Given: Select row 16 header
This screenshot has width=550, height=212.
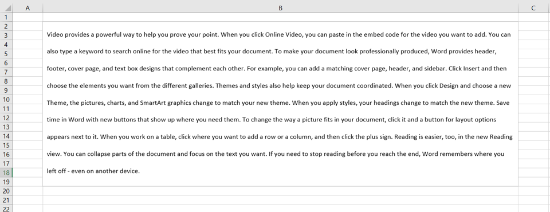Looking at the screenshot, I should pyautogui.click(x=6, y=154).
